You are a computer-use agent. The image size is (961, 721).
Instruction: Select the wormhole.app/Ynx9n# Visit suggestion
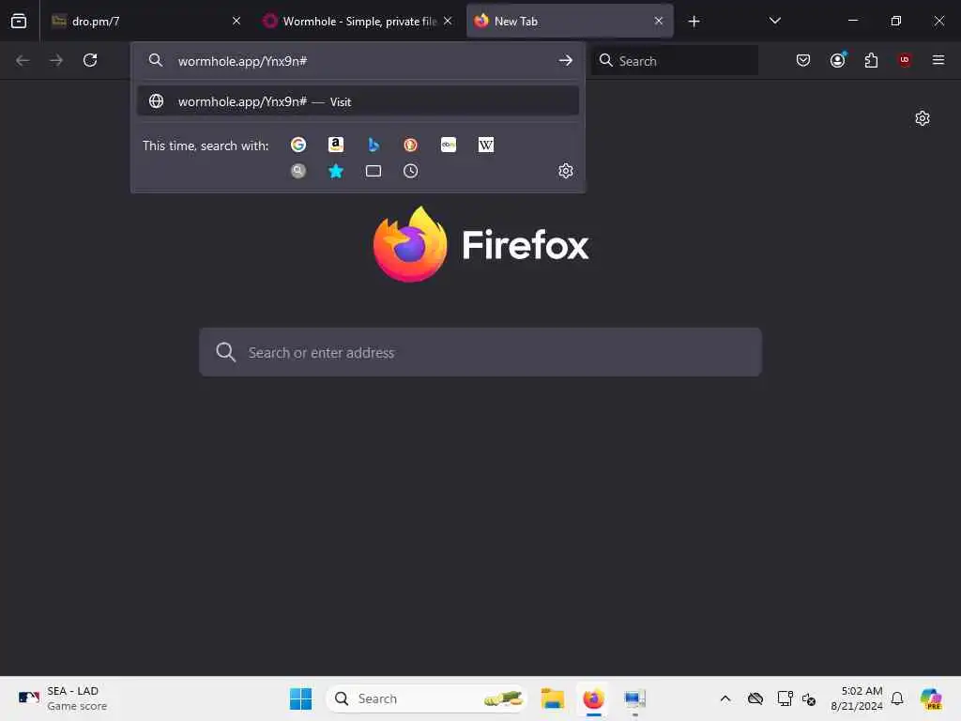358,101
